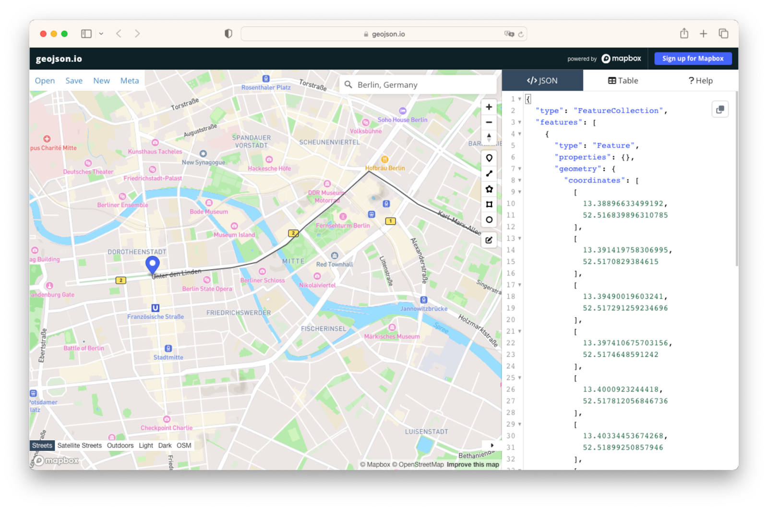The height and width of the screenshot is (509, 768).
Task: Click the Französische Straße U-Bahn icon
Action: pos(155,308)
